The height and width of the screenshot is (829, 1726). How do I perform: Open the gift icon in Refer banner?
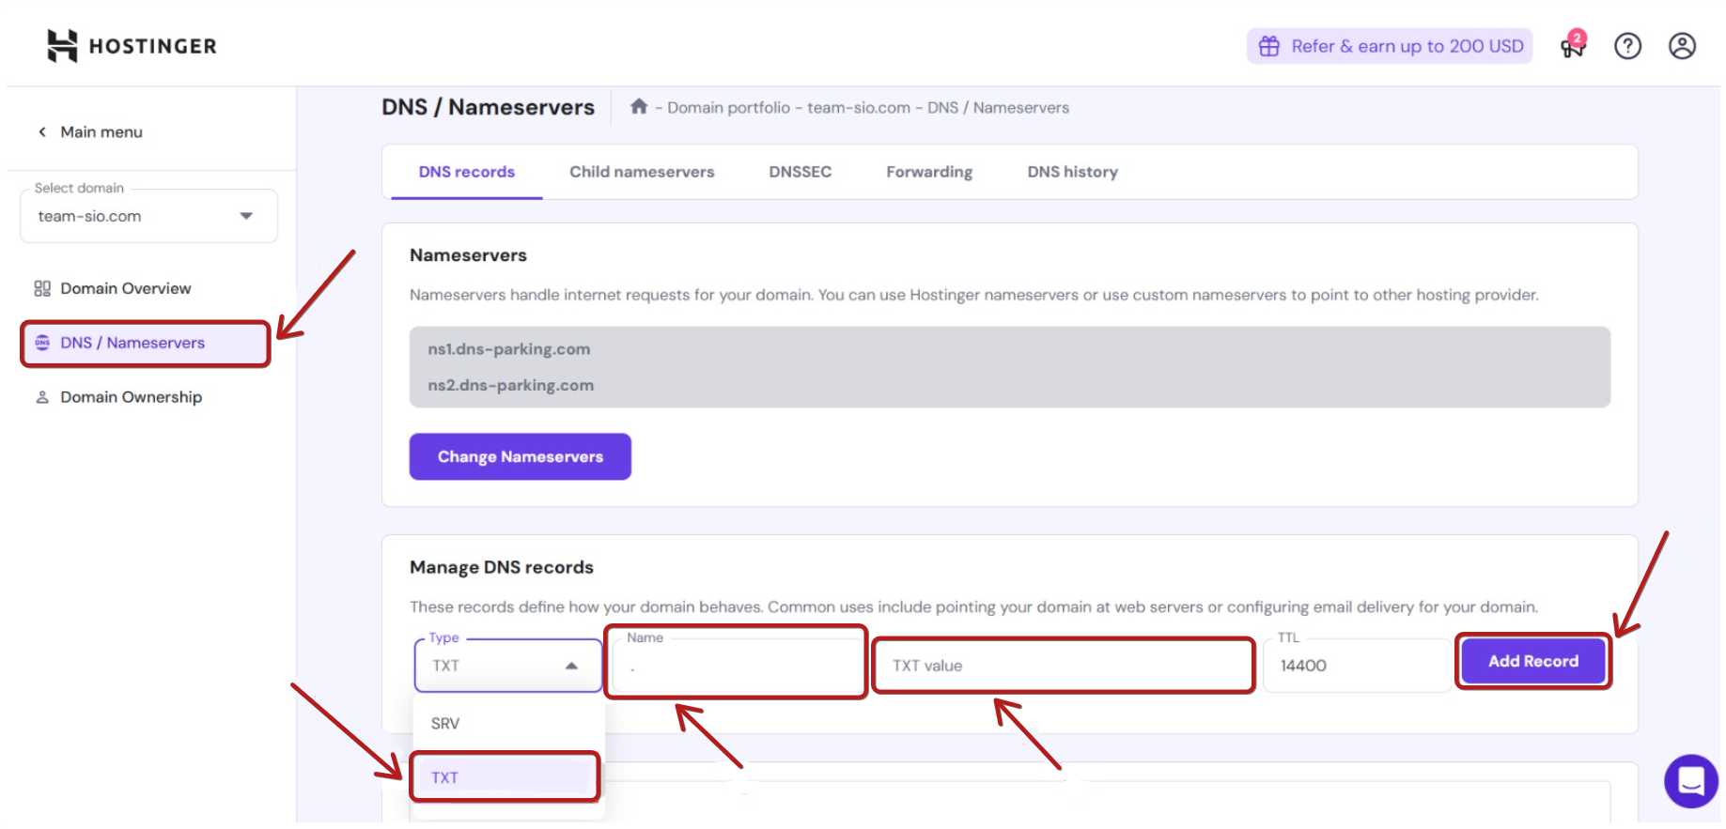[x=1268, y=46]
